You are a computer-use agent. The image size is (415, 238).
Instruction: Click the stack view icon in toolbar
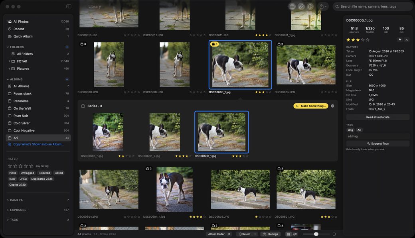click(x=292, y=6)
